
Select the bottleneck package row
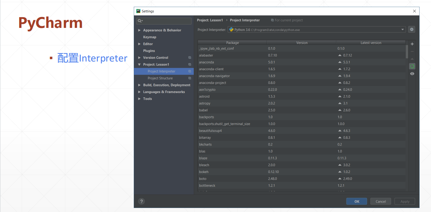(302, 185)
